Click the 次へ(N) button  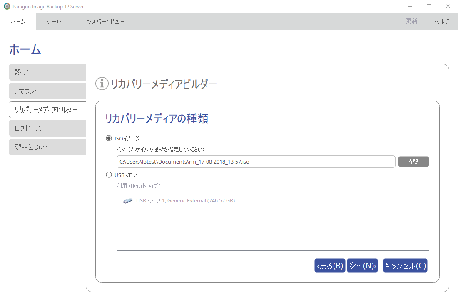[362, 266]
